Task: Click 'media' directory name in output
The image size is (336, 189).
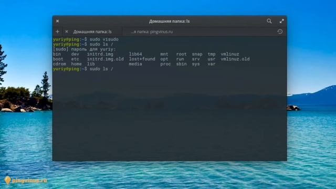Action: pos(135,64)
